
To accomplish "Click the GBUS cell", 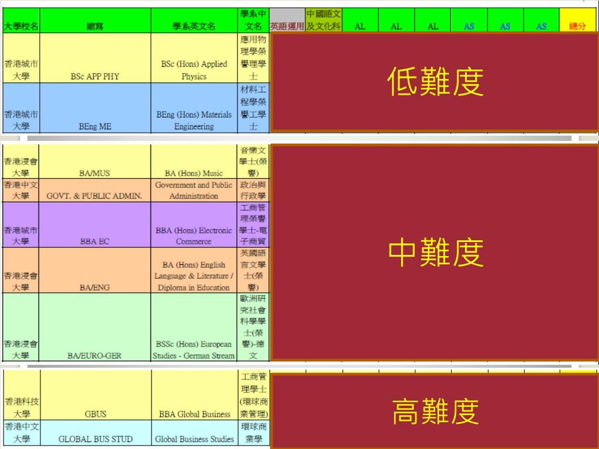I will (95, 395).
